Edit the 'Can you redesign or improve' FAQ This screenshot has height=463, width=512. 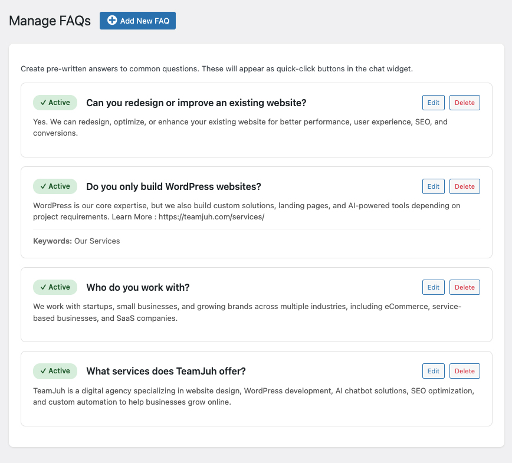pyautogui.click(x=433, y=102)
